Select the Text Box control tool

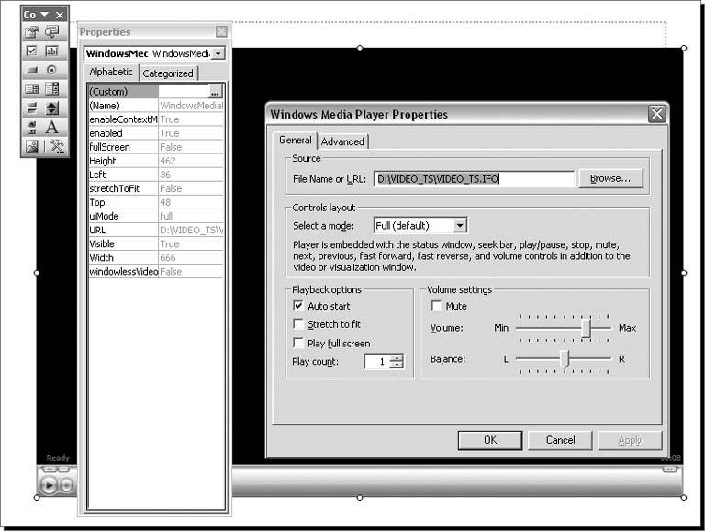(51, 51)
